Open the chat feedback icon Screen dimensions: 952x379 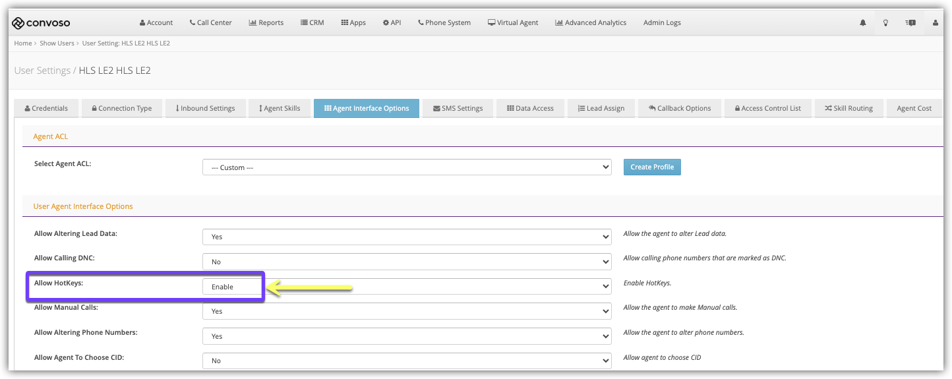(x=911, y=22)
